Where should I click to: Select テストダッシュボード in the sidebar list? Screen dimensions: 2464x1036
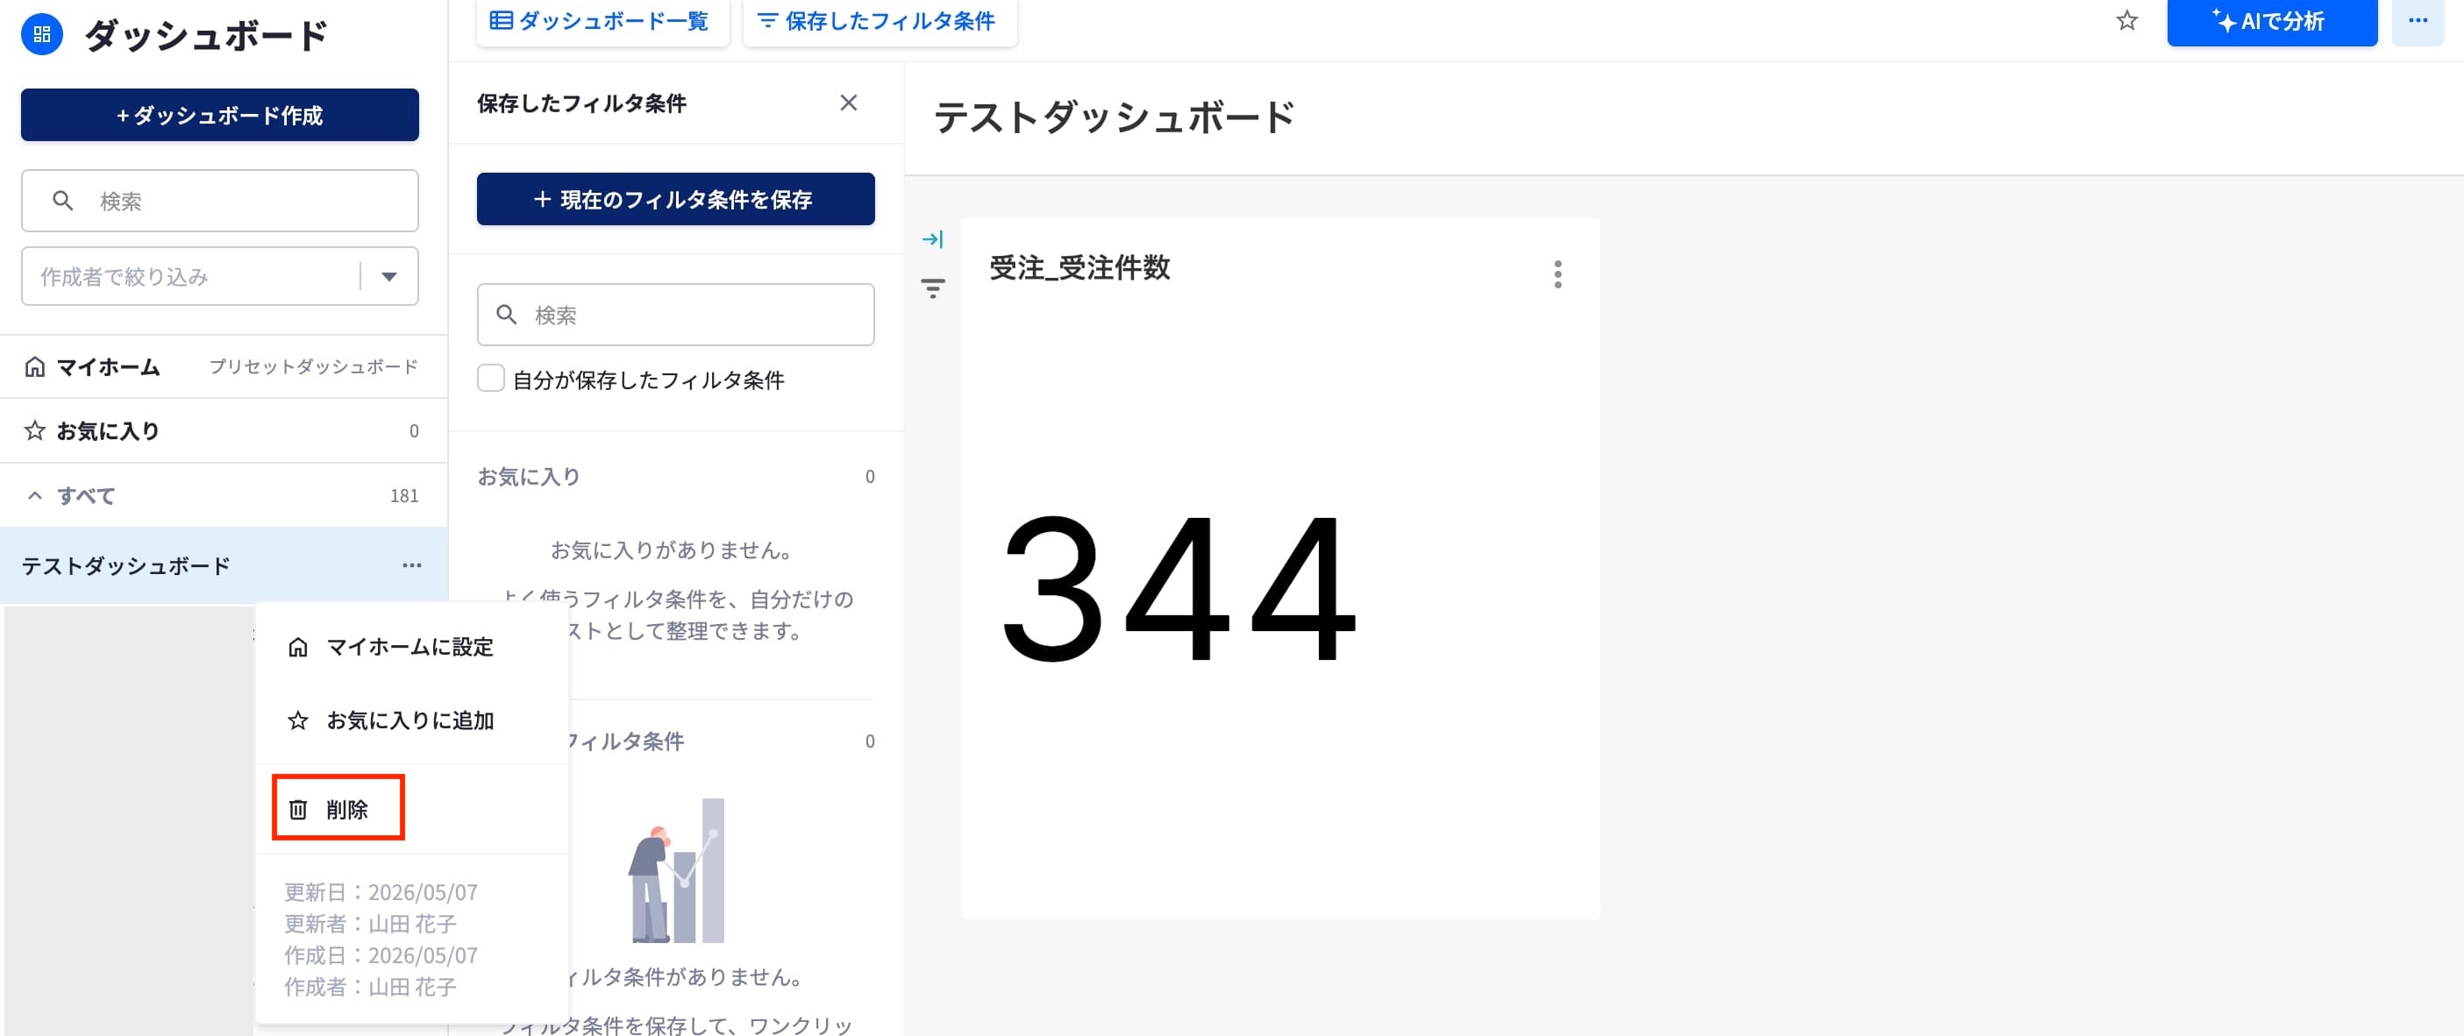pos(223,564)
